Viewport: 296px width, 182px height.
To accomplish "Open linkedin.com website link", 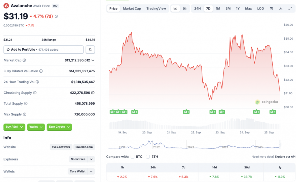I will pos(84,147).
